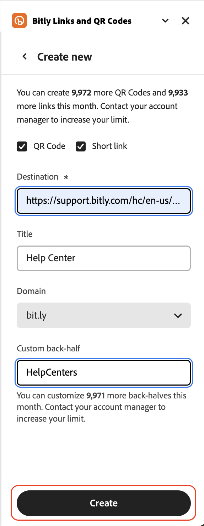This screenshot has height=526, width=204.
Task: Focus the Destination URL field
Action: click(104, 201)
